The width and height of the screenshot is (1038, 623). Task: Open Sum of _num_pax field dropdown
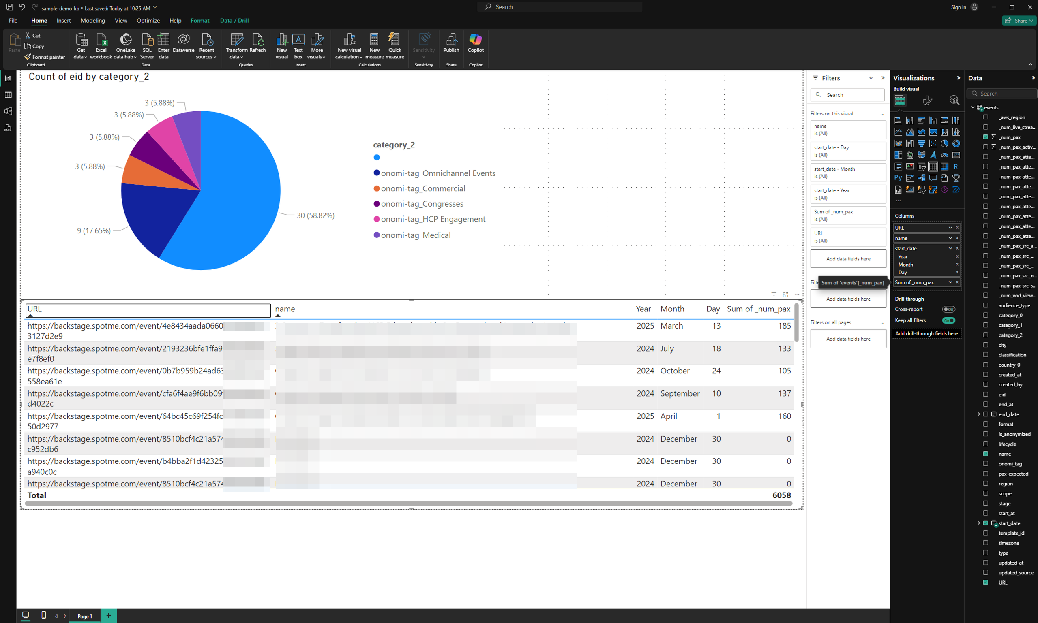[950, 282]
